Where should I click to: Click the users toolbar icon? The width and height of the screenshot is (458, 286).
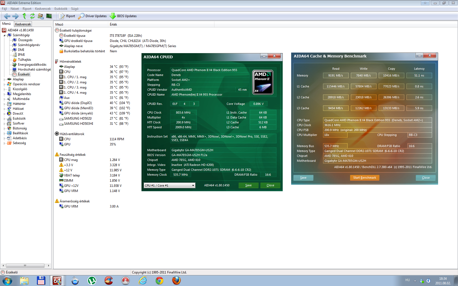coord(41,16)
